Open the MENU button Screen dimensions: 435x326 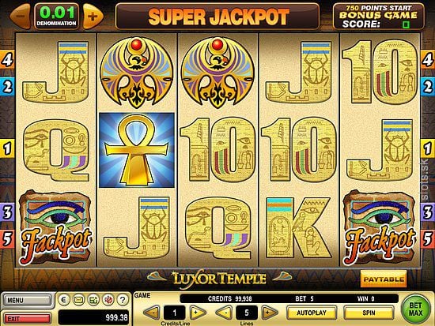27,300
